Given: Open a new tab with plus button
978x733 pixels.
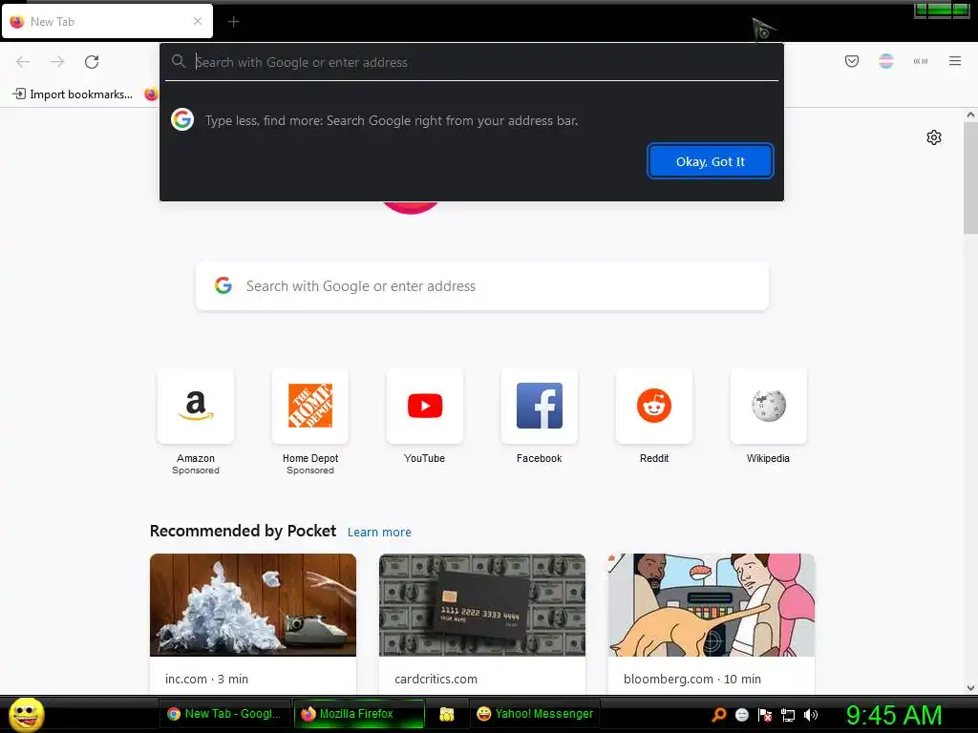Looking at the screenshot, I should [x=233, y=22].
